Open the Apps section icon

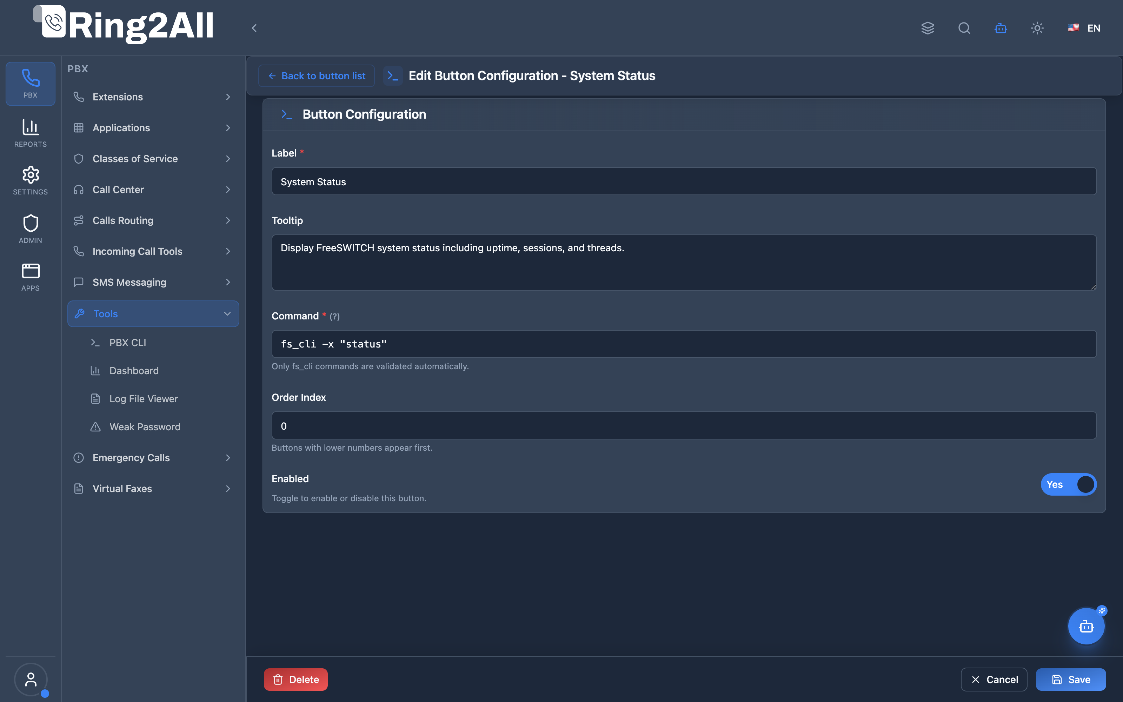pos(30,277)
